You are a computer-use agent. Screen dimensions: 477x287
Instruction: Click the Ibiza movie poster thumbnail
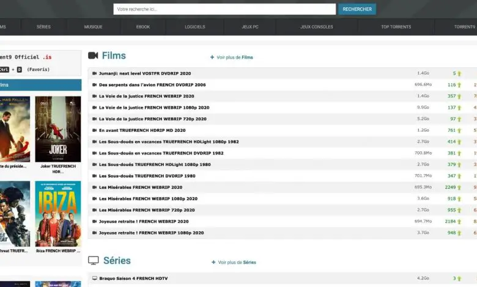(58, 214)
